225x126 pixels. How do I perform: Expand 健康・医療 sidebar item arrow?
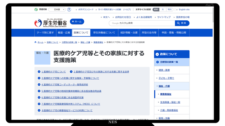pos(157,70)
